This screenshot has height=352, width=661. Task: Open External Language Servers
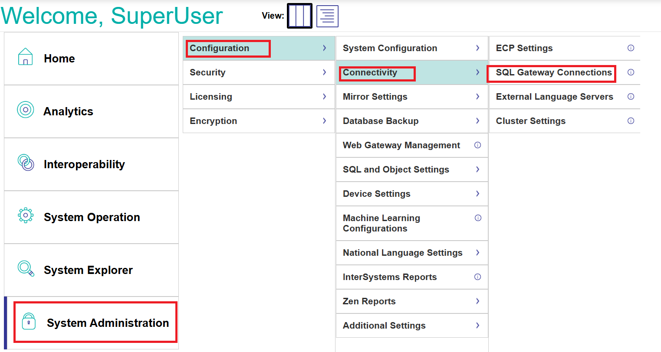pos(554,97)
